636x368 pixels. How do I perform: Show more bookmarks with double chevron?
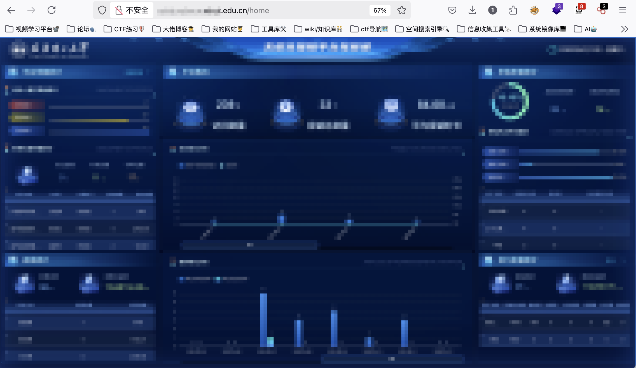(624, 29)
